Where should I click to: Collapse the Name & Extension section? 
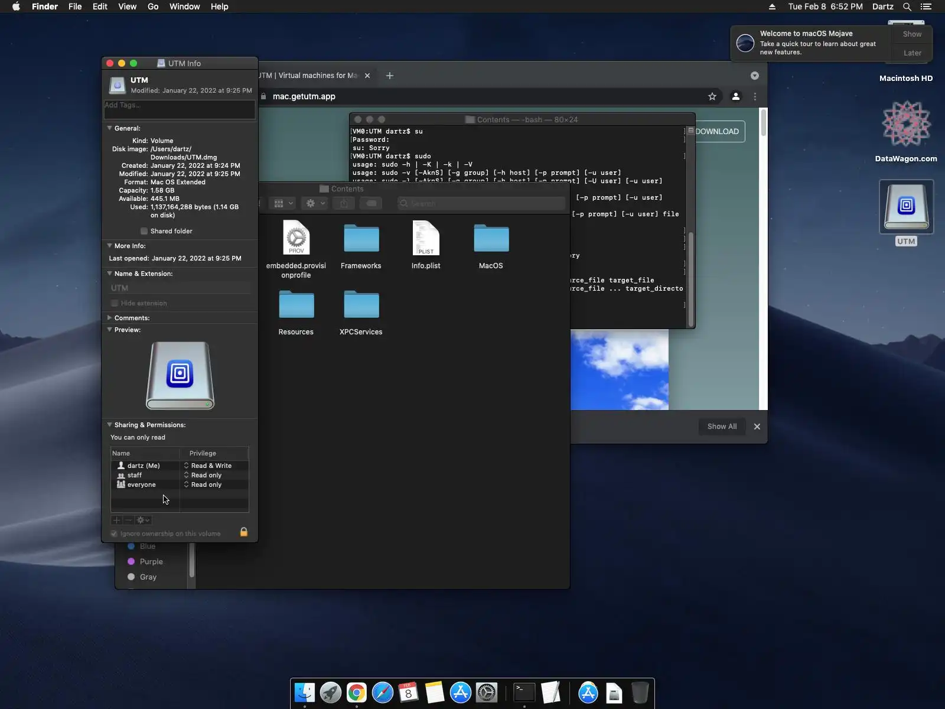pos(109,273)
